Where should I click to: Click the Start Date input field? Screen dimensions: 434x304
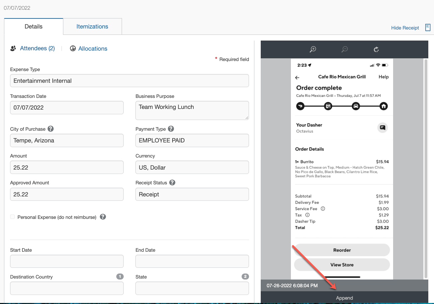click(67, 261)
